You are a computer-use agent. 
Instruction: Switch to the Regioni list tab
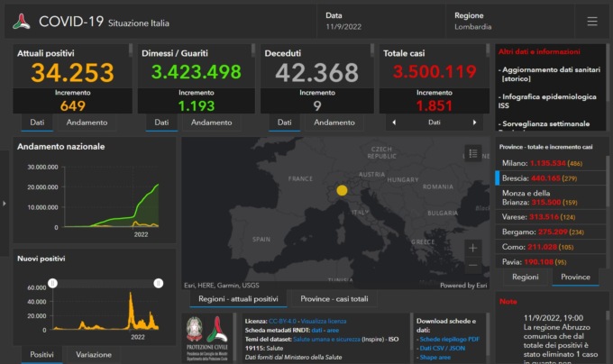525,278
